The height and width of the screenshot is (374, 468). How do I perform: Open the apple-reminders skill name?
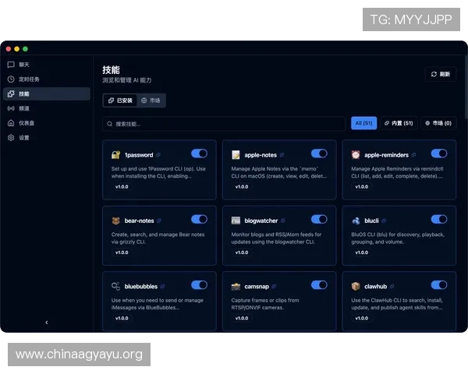click(x=386, y=155)
